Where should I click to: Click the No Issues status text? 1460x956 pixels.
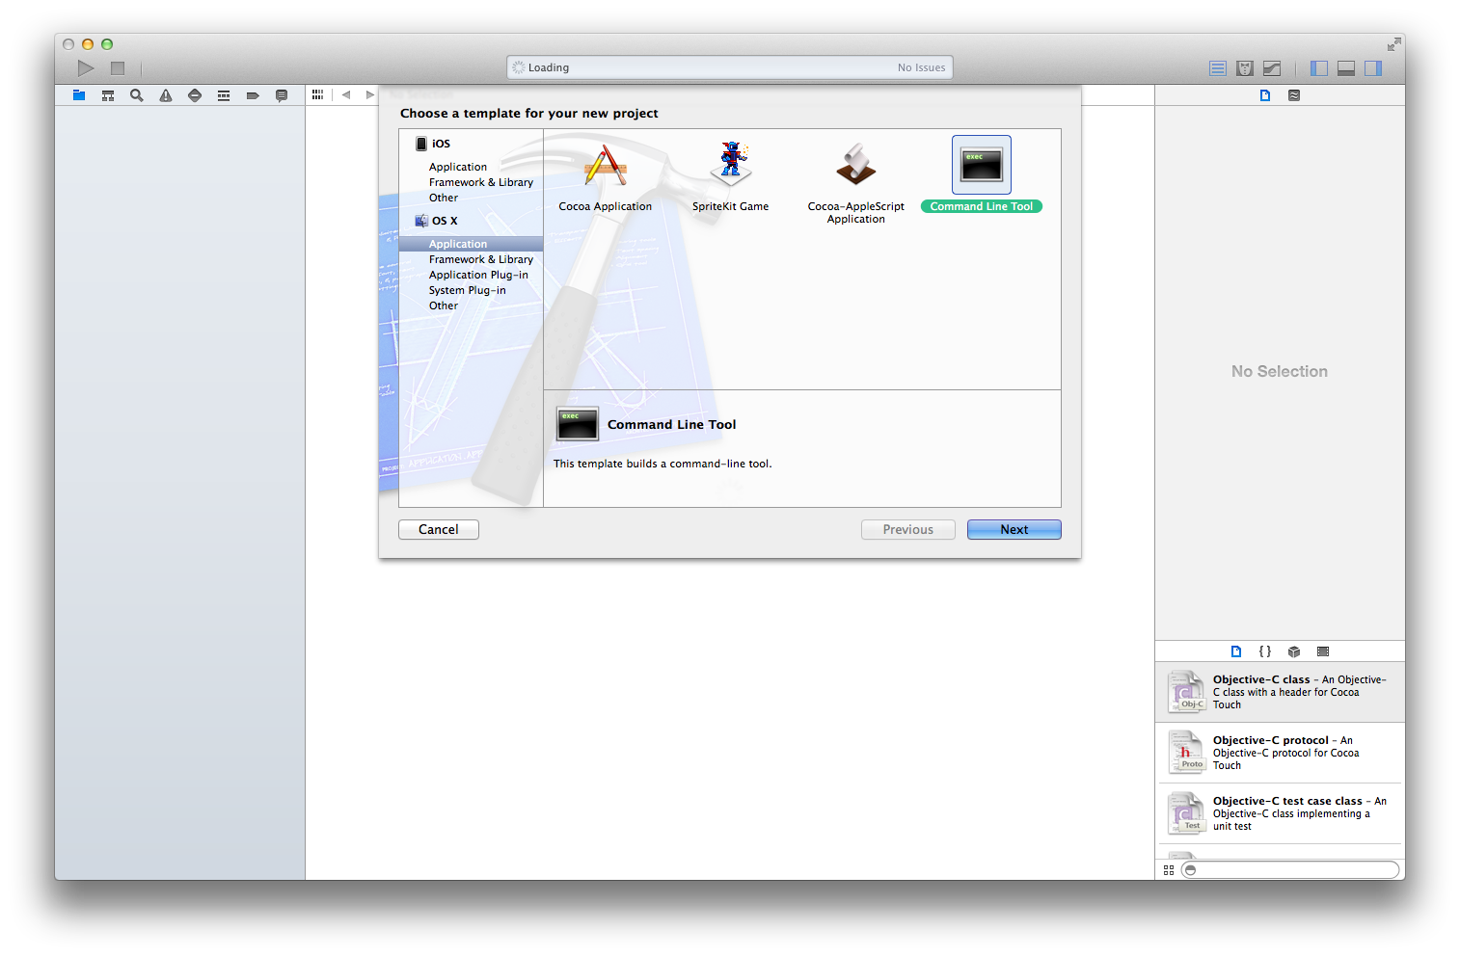coord(921,67)
